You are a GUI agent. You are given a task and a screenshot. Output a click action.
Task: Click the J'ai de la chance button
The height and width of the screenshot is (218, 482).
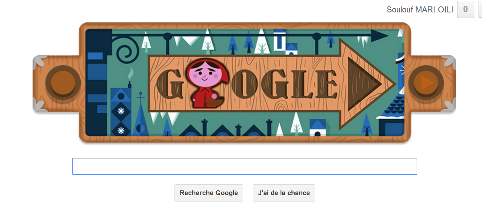coord(284,193)
